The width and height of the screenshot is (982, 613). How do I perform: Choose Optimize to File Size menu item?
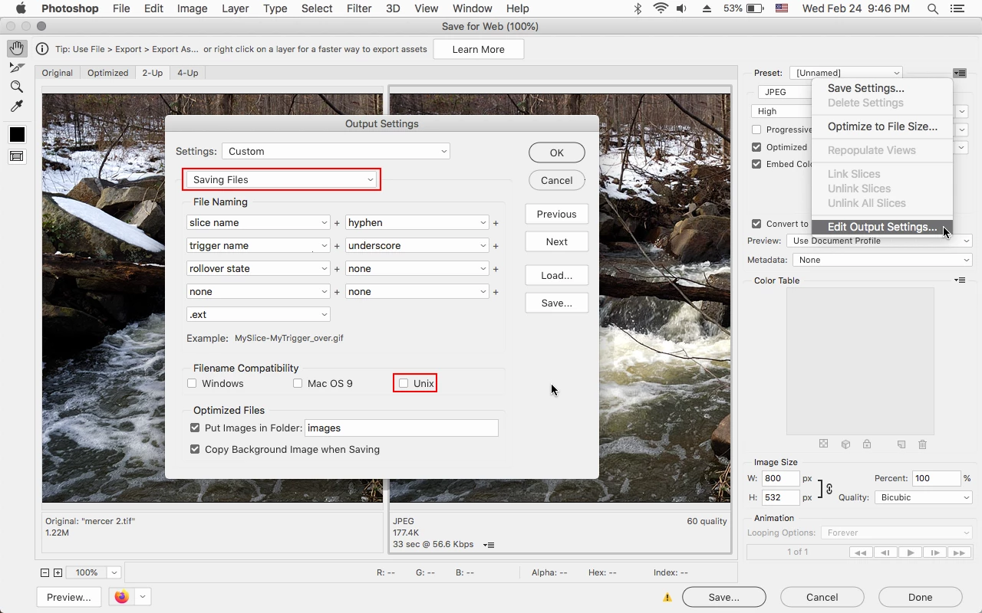[x=882, y=126]
